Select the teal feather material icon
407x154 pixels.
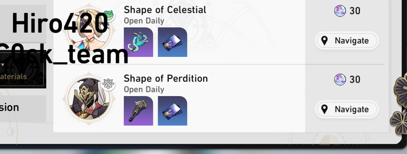(x=138, y=42)
